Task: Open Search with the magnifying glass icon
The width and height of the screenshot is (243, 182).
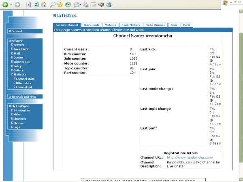Action: click(x=53, y=4)
